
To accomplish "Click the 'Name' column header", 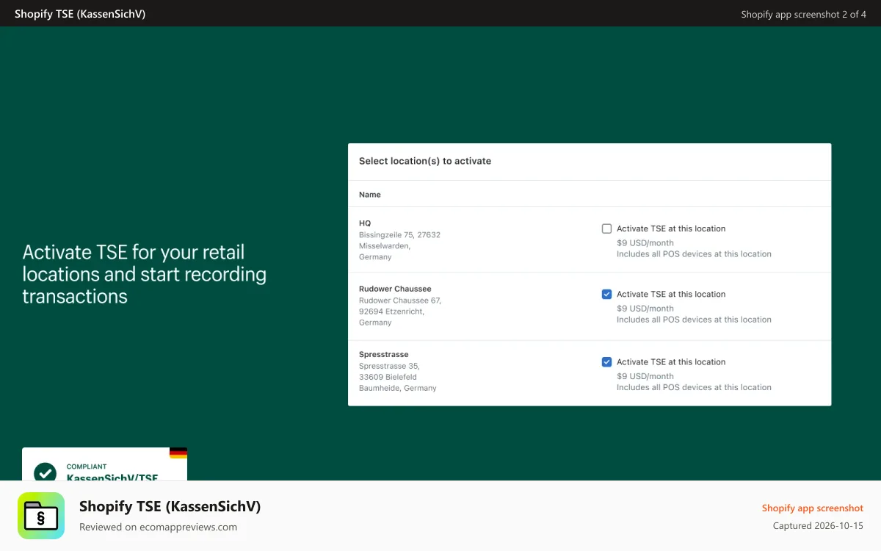I will 370,195.
